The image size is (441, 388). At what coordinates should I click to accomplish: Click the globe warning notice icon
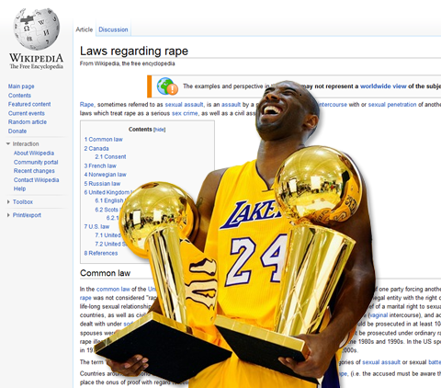coord(167,86)
